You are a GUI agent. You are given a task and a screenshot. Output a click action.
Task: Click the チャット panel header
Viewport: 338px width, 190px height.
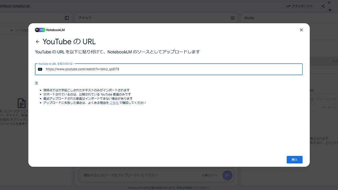click(85, 18)
